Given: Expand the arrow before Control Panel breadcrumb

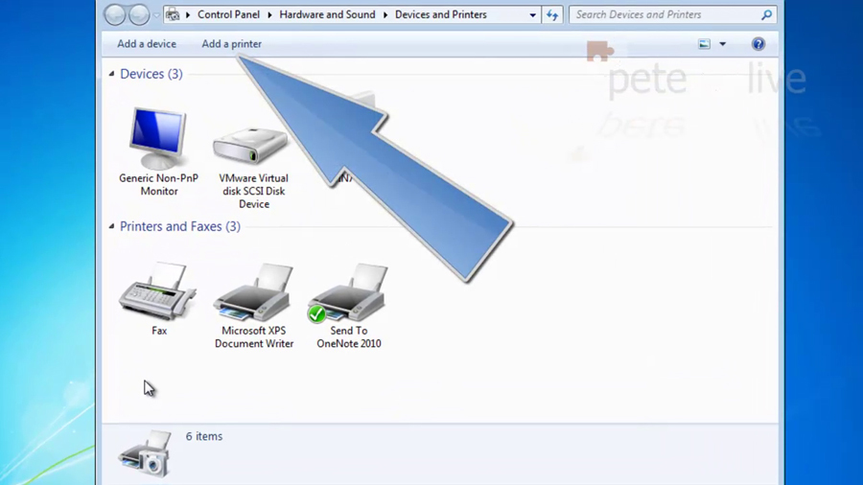Looking at the screenshot, I should coord(188,14).
